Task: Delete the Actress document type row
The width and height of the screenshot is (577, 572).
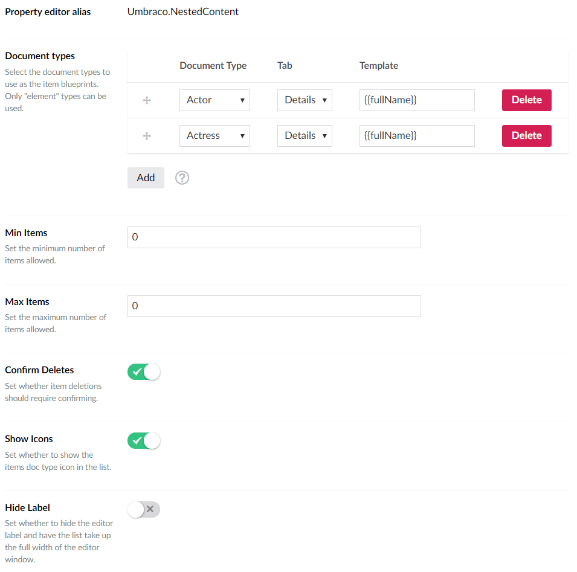Action: [x=527, y=136]
